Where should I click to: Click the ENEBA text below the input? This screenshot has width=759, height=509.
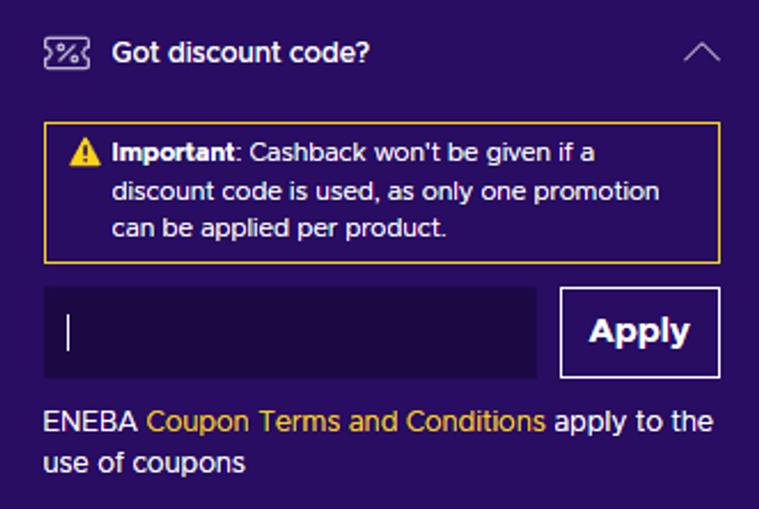(x=90, y=421)
